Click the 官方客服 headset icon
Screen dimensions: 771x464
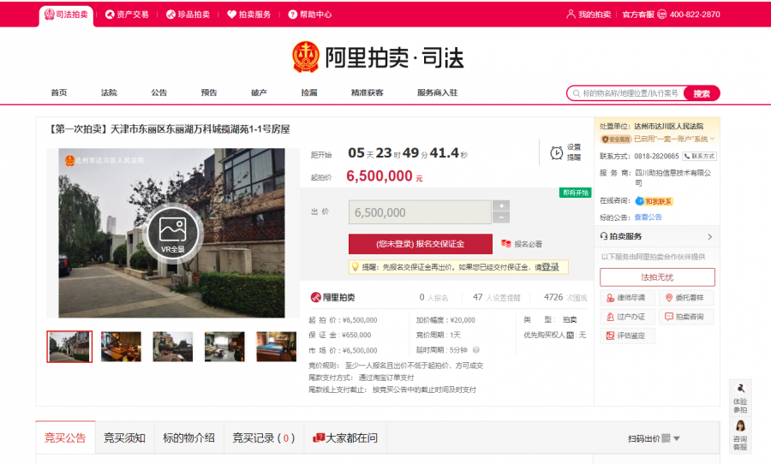(x=662, y=15)
